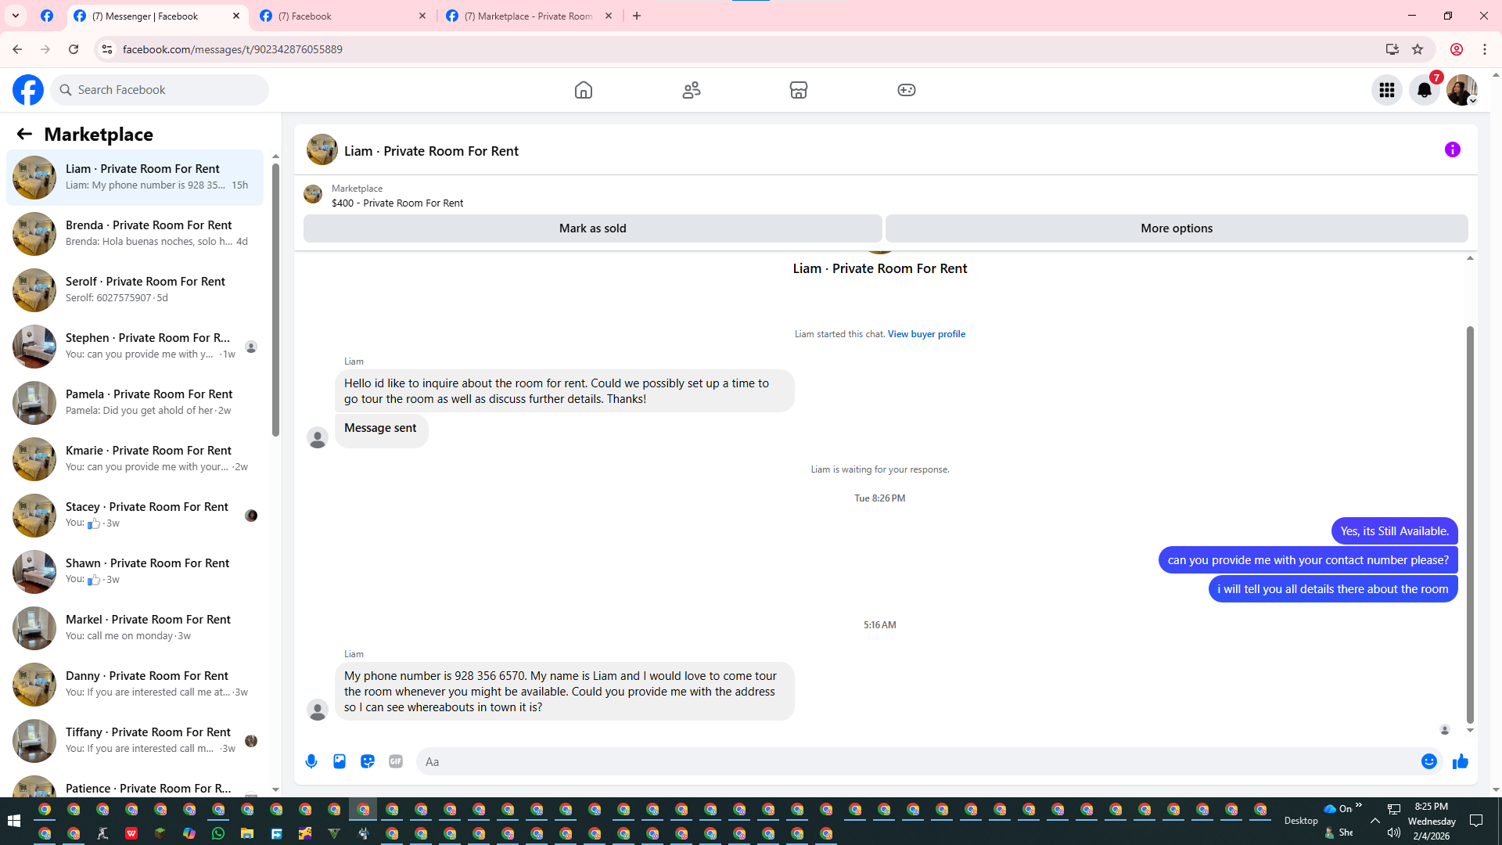Viewport: 1502px width, 845px height.
Task: Open the sticker picker icon
Action: click(x=368, y=761)
